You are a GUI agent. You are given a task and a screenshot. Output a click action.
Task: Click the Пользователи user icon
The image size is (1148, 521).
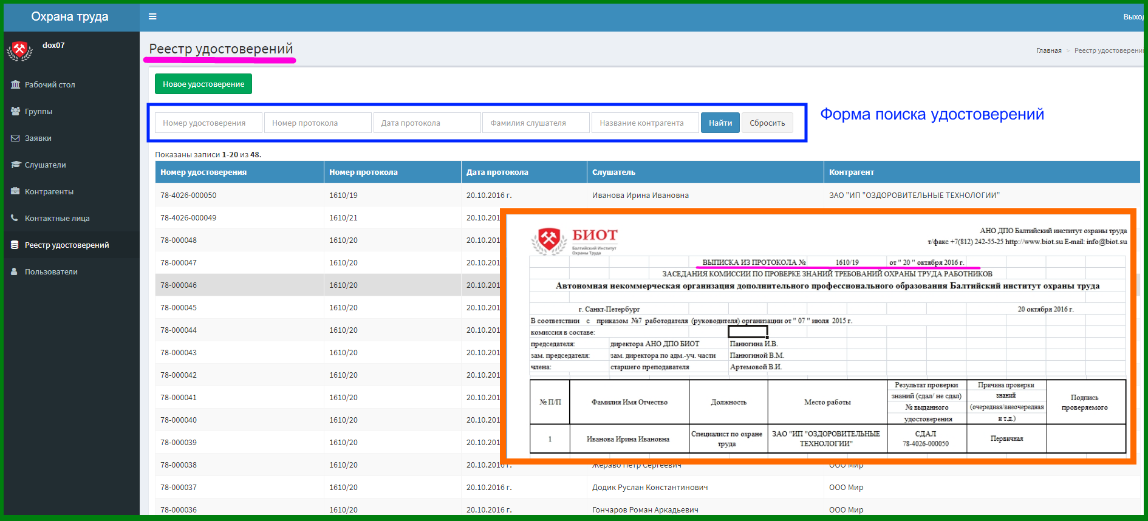click(15, 271)
